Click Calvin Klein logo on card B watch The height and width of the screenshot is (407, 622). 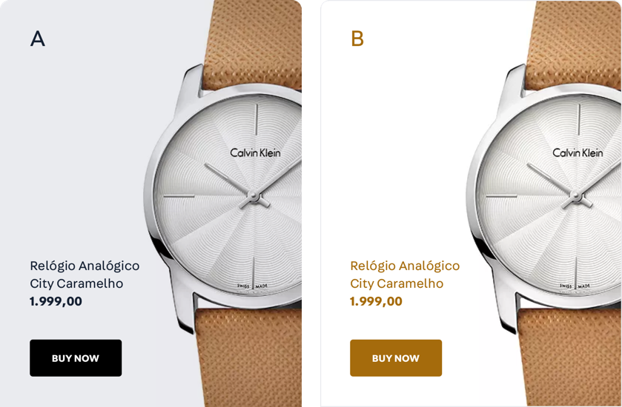pyautogui.click(x=578, y=152)
